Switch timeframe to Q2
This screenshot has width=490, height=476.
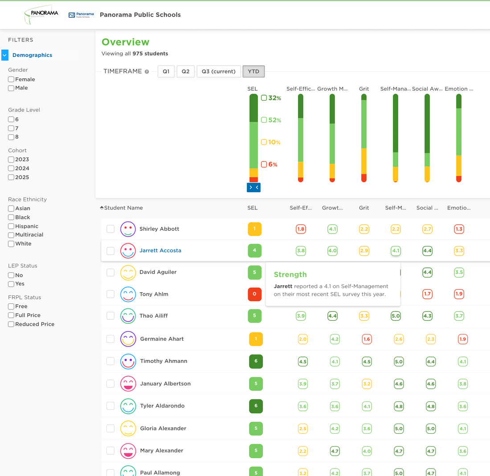point(186,72)
